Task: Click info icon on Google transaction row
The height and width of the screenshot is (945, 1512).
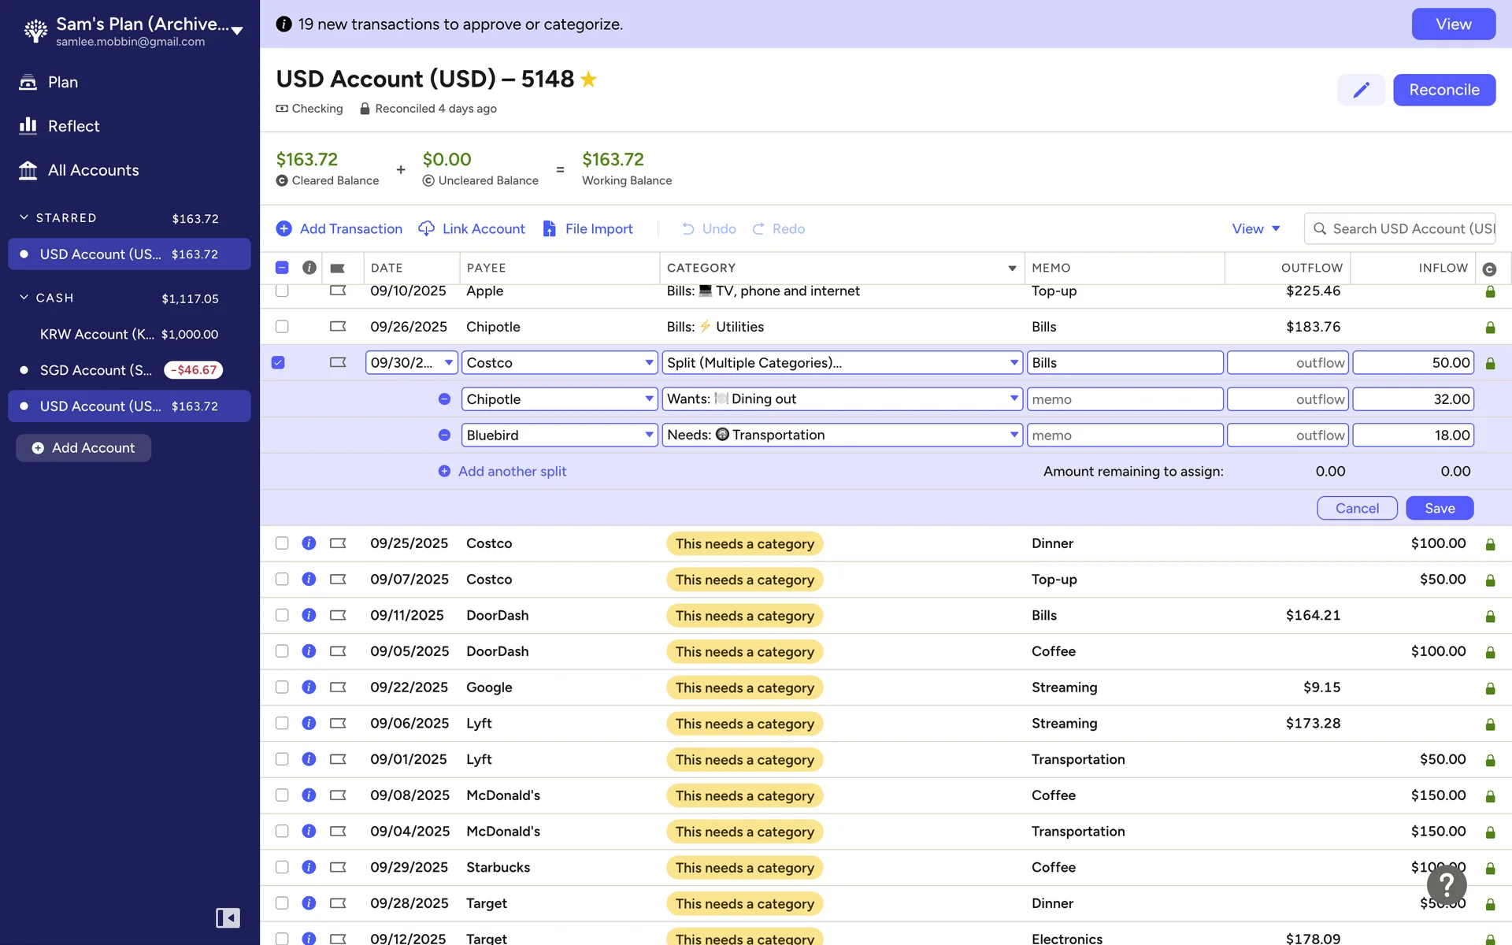Action: click(309, 687)
